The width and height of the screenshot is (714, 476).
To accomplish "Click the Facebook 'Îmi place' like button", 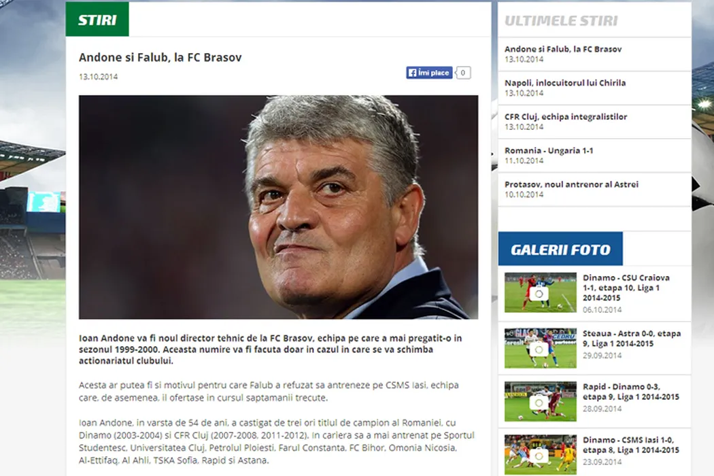I will coord(429,73).
